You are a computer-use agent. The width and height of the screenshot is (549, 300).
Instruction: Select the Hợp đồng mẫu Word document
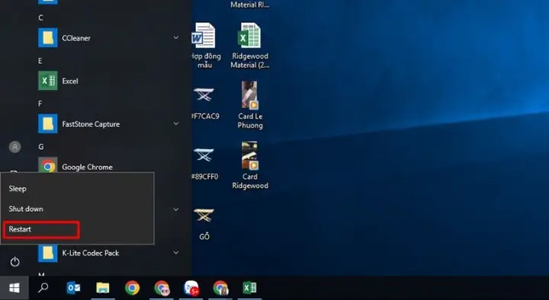click(205, 46)
